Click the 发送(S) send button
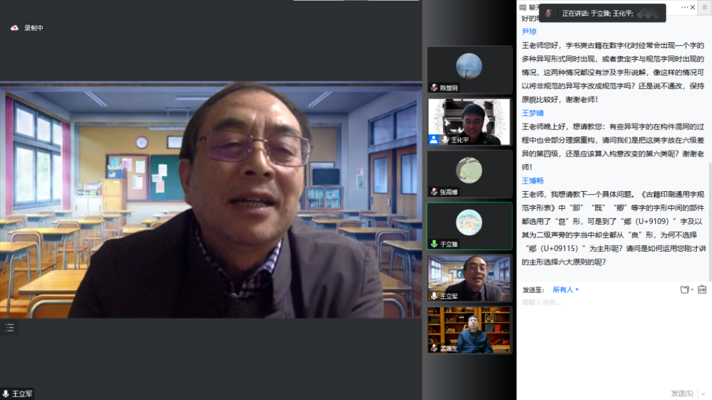The image size is (712, 400). tap(682, 393)
